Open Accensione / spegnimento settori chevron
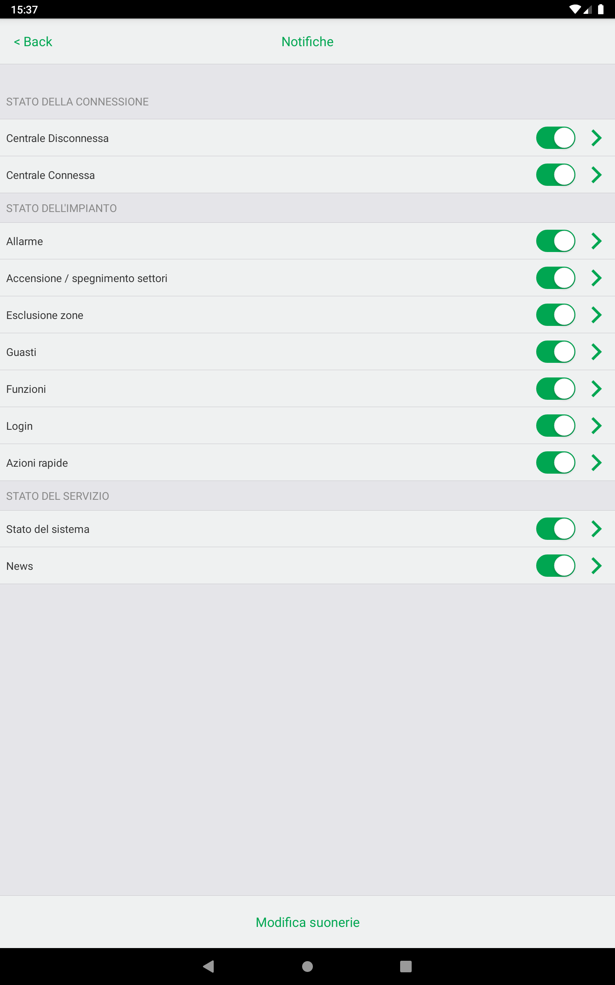This screenshot has height=985, width=615. 596,278
